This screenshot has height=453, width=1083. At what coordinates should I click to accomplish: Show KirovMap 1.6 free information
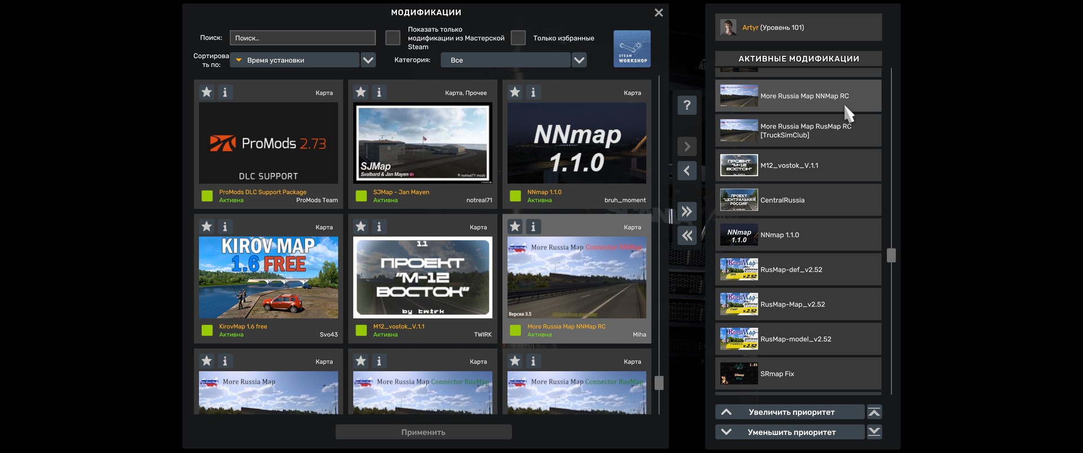pos(225,226)
